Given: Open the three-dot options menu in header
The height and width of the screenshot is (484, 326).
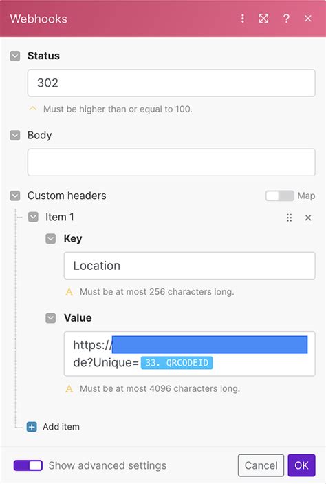Looking at the screenshot, I should coord(243,19).
